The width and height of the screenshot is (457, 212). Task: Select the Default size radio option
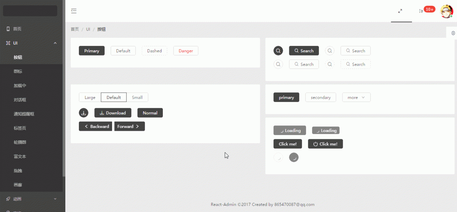(114, 97)
